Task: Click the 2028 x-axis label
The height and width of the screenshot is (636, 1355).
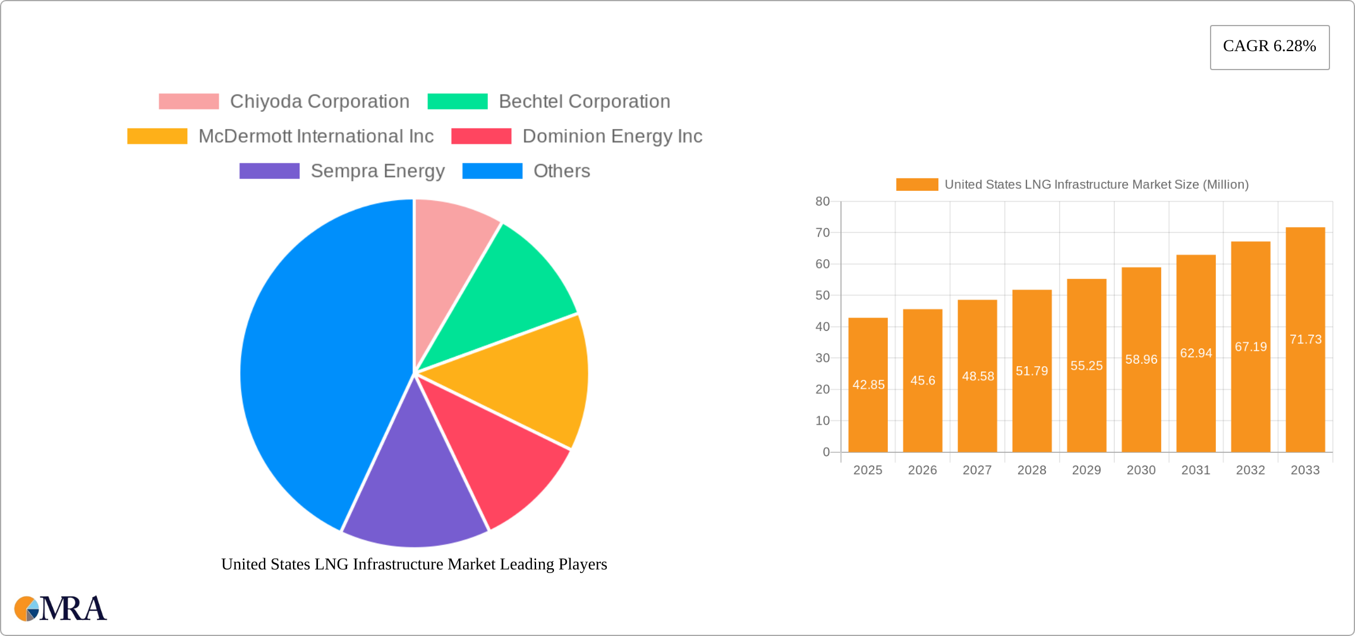Action: pos(1032,470)
